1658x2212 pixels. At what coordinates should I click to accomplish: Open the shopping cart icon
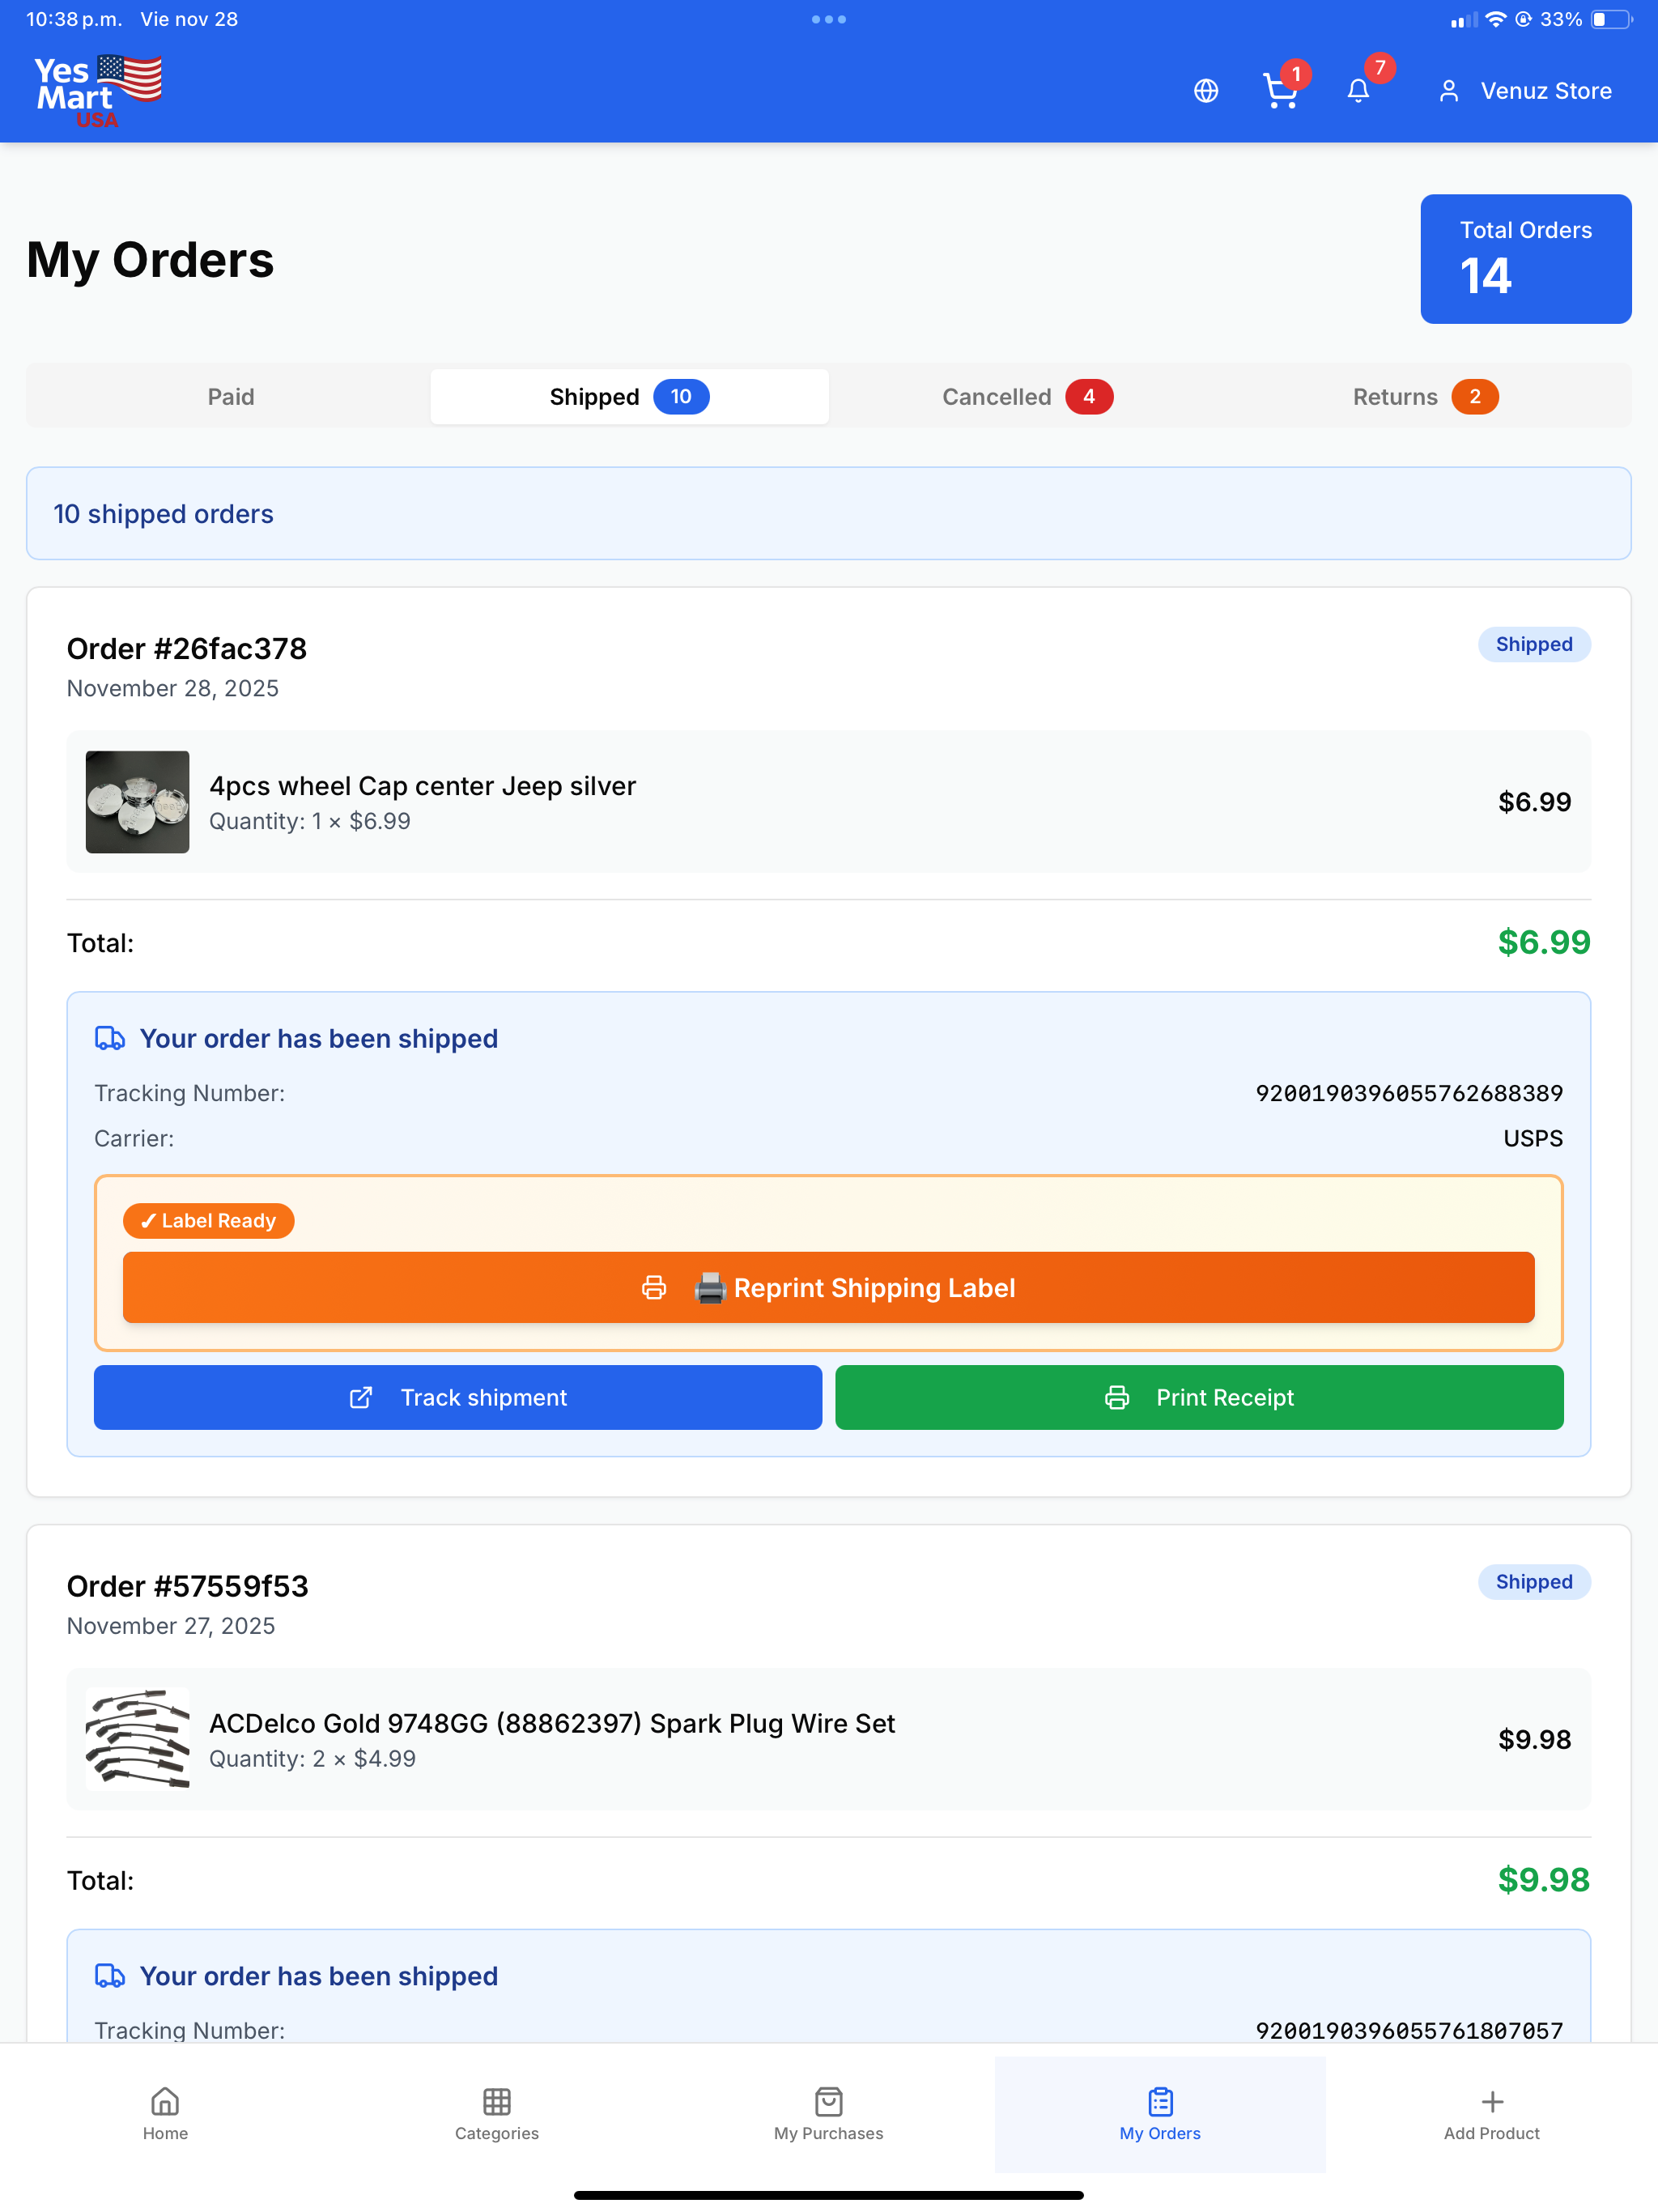[1280, 91]
